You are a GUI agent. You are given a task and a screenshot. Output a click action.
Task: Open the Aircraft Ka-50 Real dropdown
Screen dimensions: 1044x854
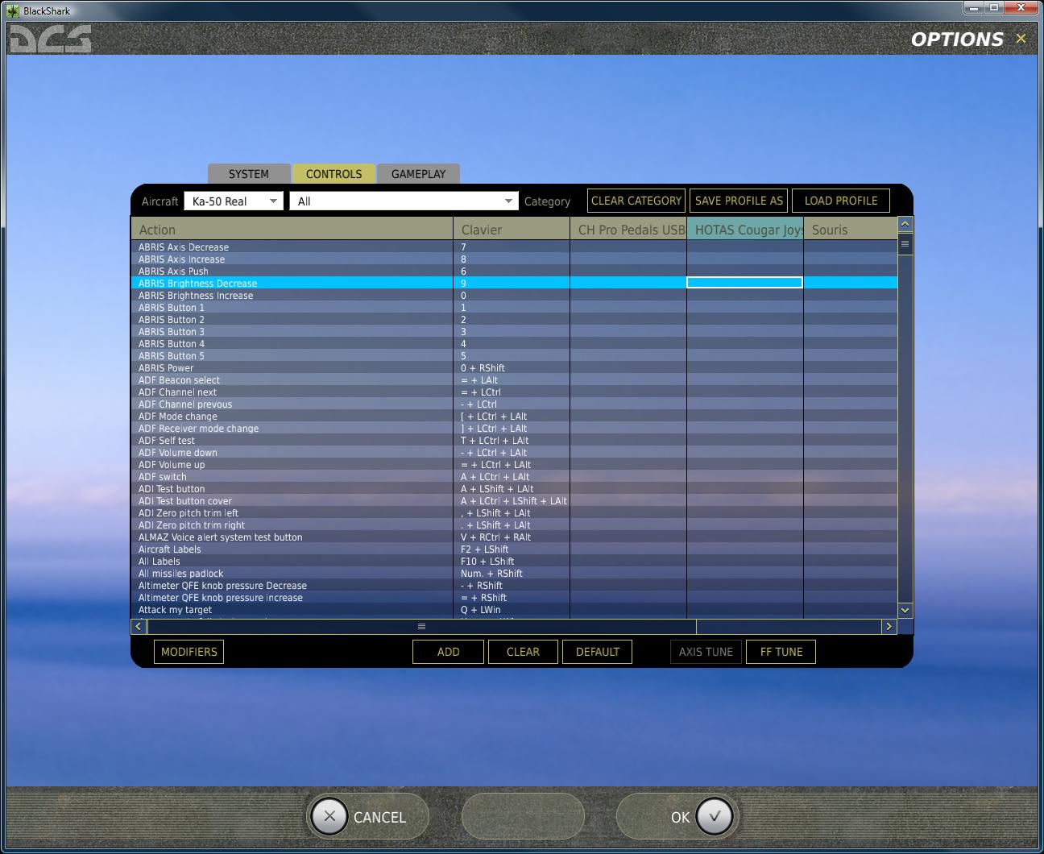(233, 201)
